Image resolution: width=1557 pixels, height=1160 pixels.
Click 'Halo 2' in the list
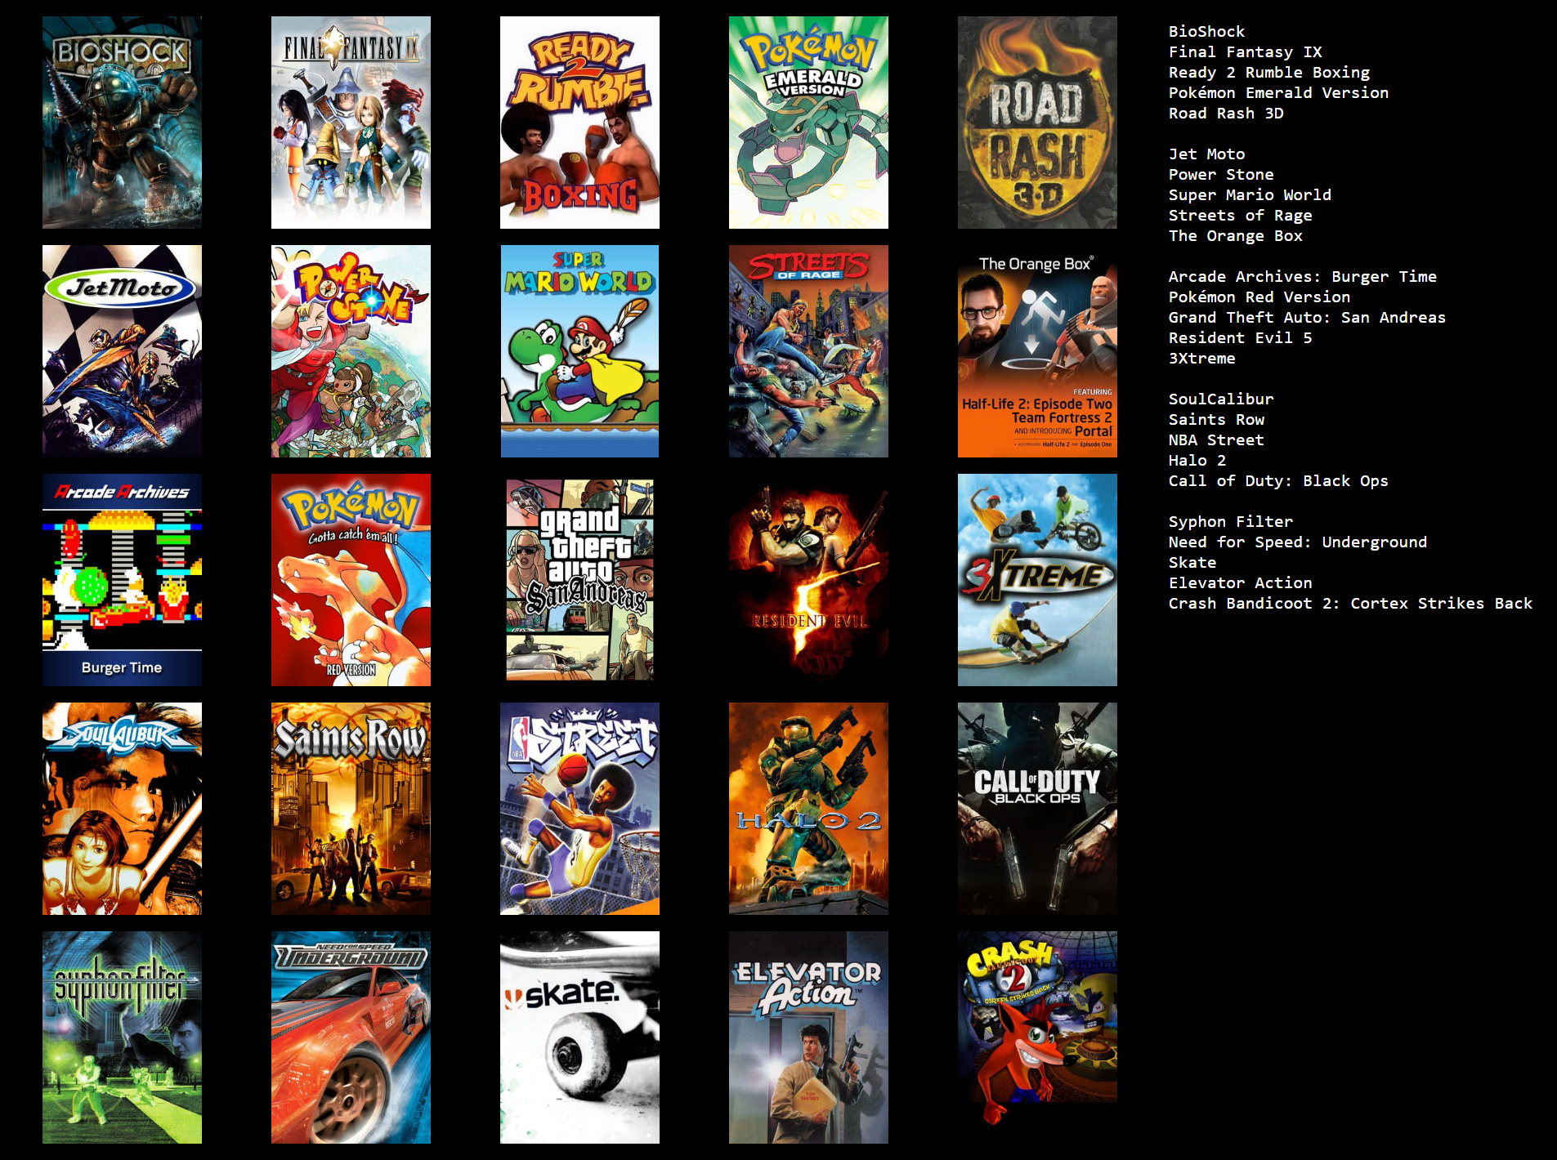point(1197,461)
